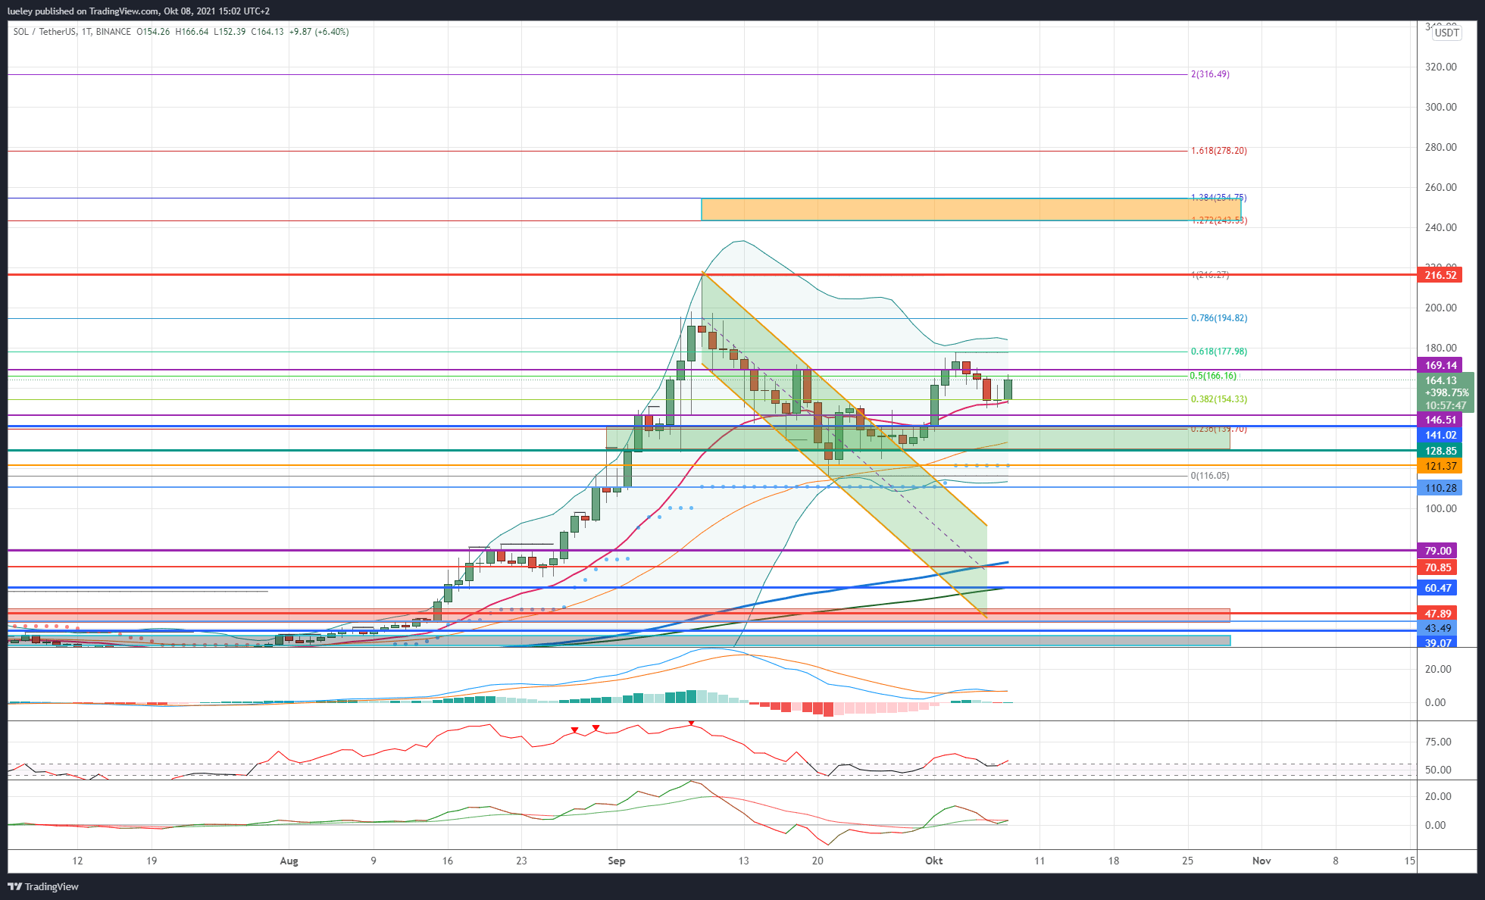Click the Fibonacci 0.786(194.82) level label
This screenshot has height=900, width=1485.
click(1218, 318)
